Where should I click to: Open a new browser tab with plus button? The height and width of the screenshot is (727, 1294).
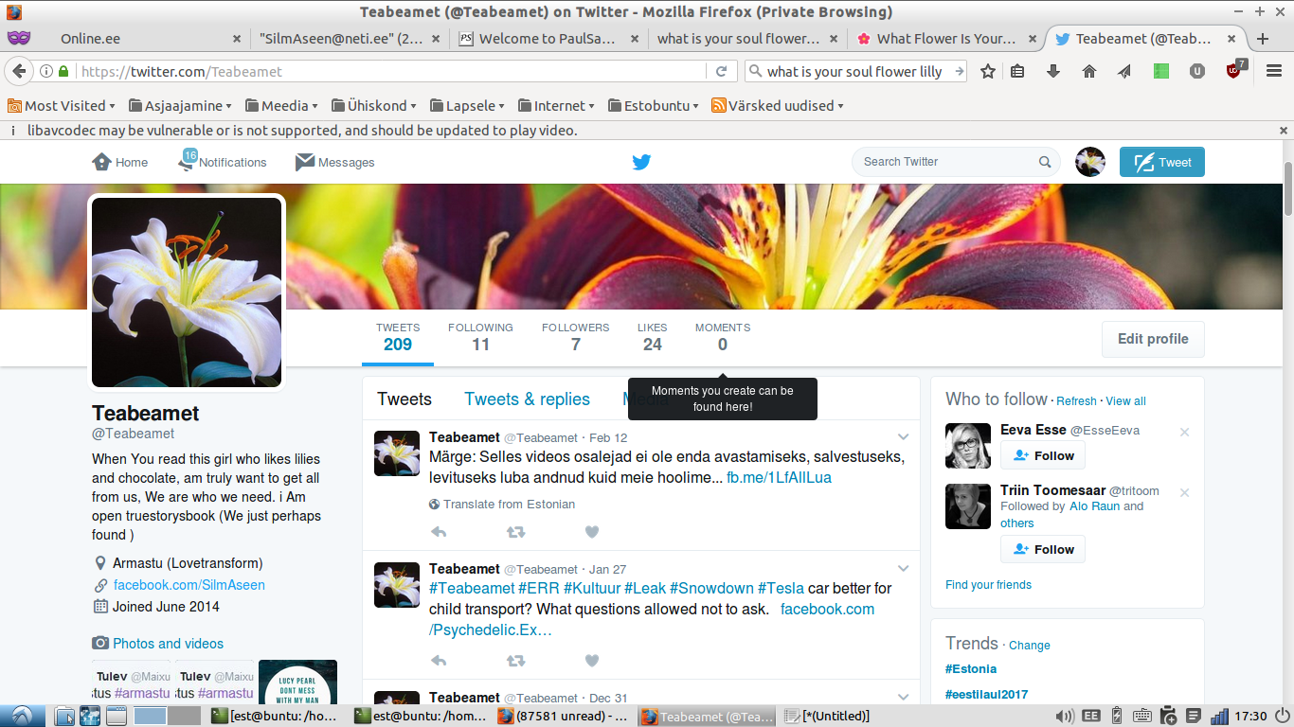click(x=1263, y=39)
